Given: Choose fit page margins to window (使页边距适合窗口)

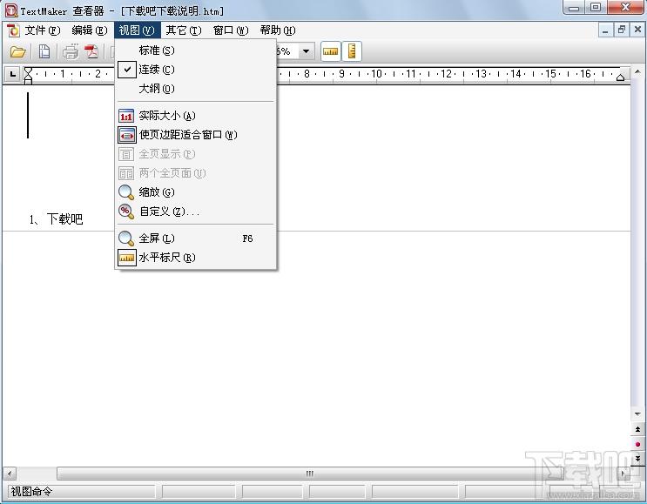Looking at the screenshot, I should [x=195, y=135].
